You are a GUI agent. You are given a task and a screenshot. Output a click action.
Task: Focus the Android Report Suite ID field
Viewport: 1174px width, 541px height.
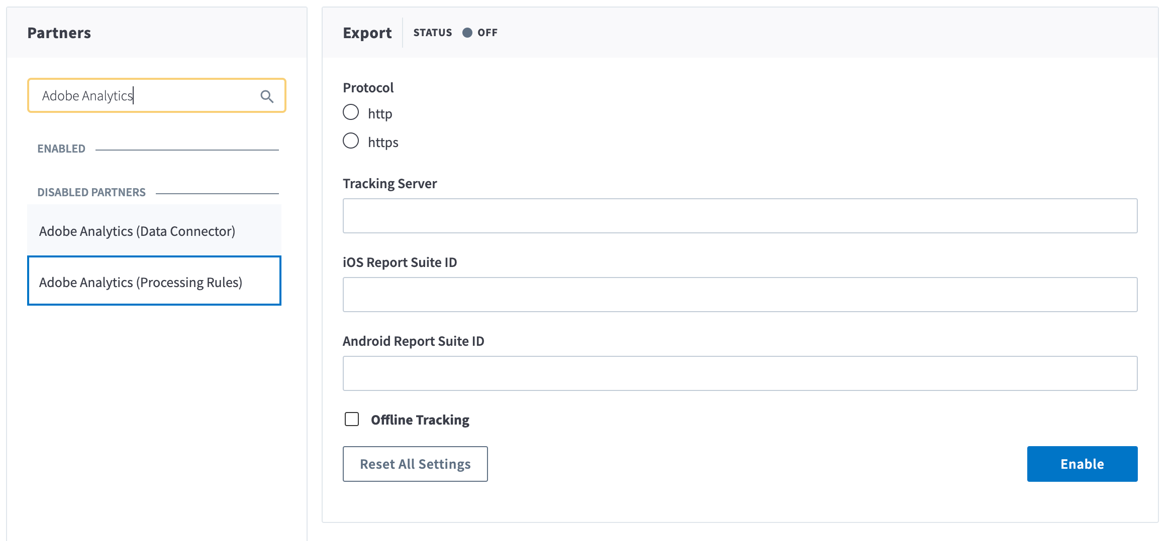coord(740,373)
